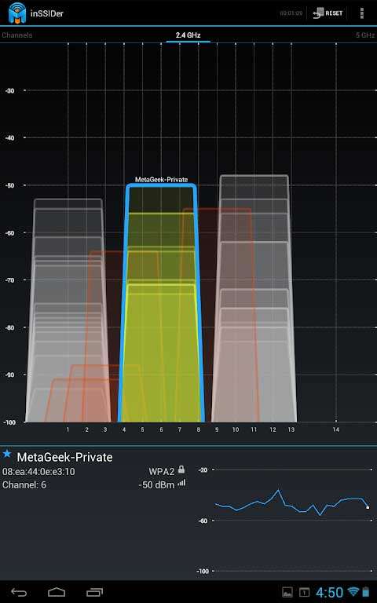Click the gray network block on channel 1
This screenshot has height=603, width=377.
tap(68, 310)
